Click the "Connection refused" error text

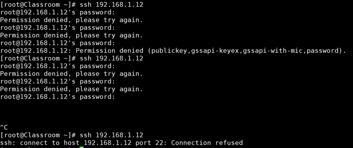tap(207, 143)
